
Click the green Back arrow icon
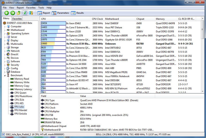pos(7,13)
